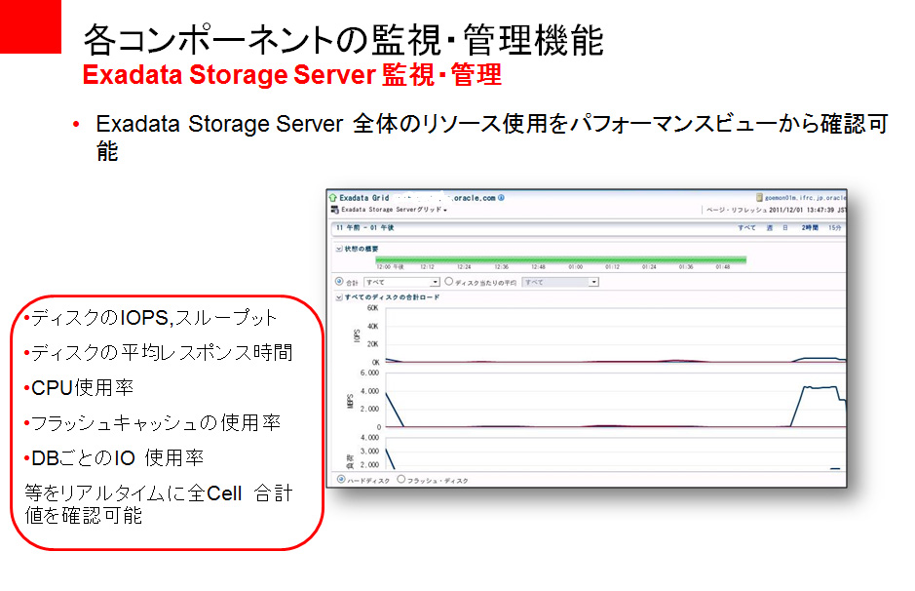Click the すべて time range link
This screenshot has width=915, height=591.
tap(747, 228)
